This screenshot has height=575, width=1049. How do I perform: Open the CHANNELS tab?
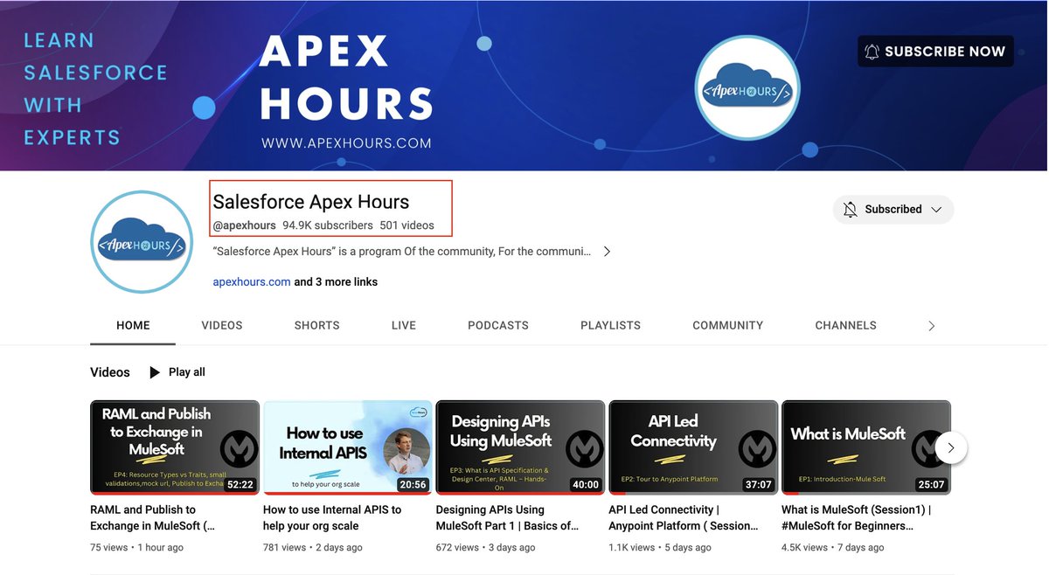pos(845,325)
